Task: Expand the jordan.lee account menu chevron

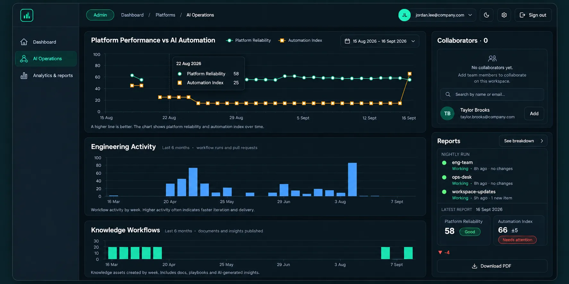Action: tap(470, 15)
